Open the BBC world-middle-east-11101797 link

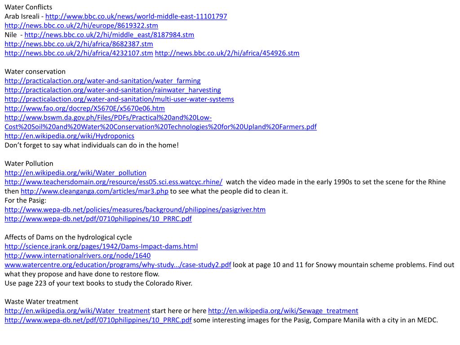[x=136, y=17]
